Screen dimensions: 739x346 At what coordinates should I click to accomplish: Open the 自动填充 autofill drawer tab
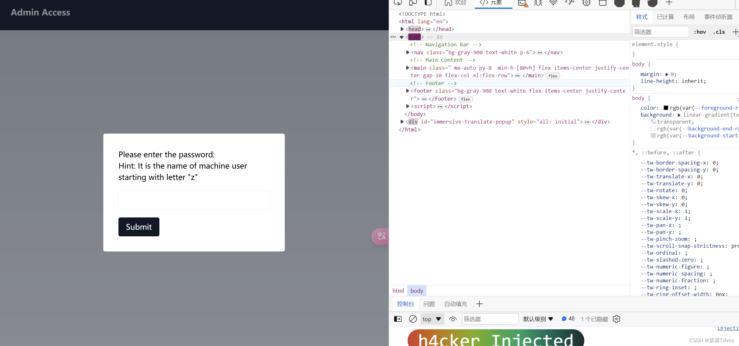455,304
